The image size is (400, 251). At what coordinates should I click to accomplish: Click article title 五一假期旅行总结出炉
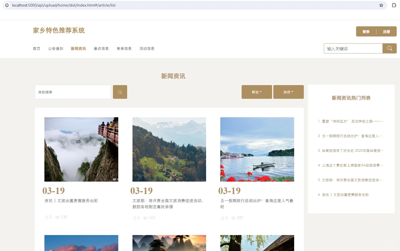[257, 204]
